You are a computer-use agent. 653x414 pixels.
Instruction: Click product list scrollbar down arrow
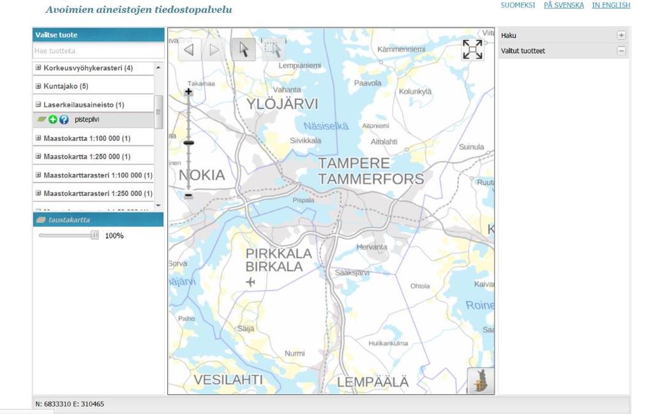pyautogui.click(x=158, y=205)
